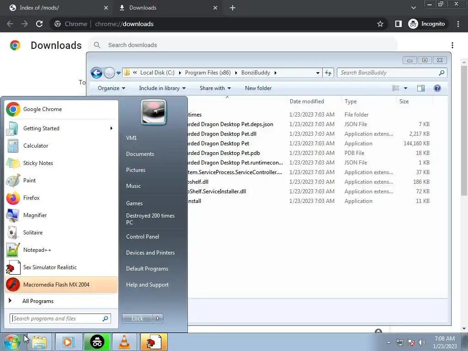Image resolution: width=468 pixels, height=351 pixels.
Task: Open Explorer recent locations dropdown
Action: click(x=118, y=73)
